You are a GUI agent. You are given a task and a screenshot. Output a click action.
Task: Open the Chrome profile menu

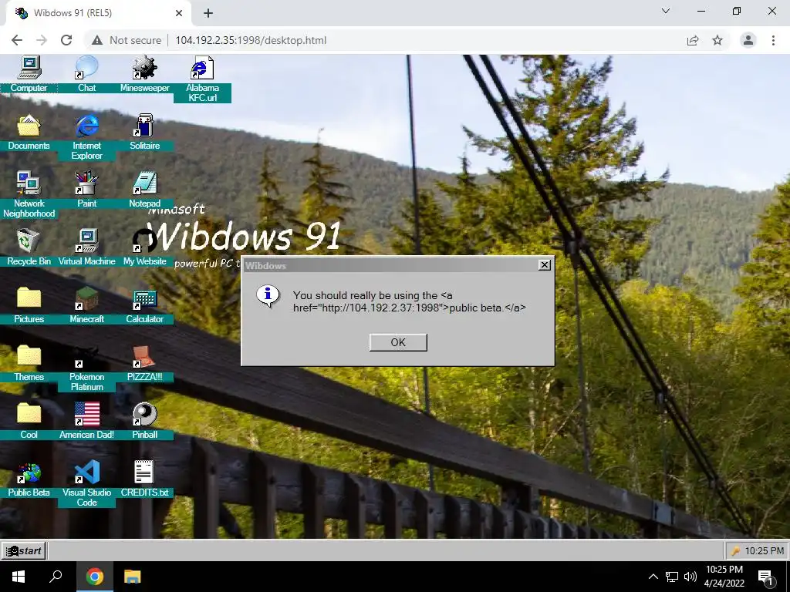click(748, 40)
